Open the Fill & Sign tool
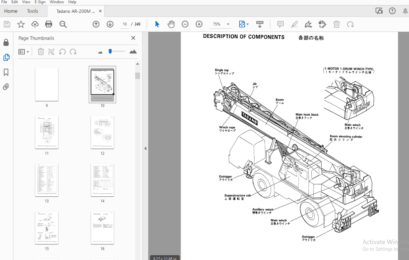 click(x=308, y=24)
